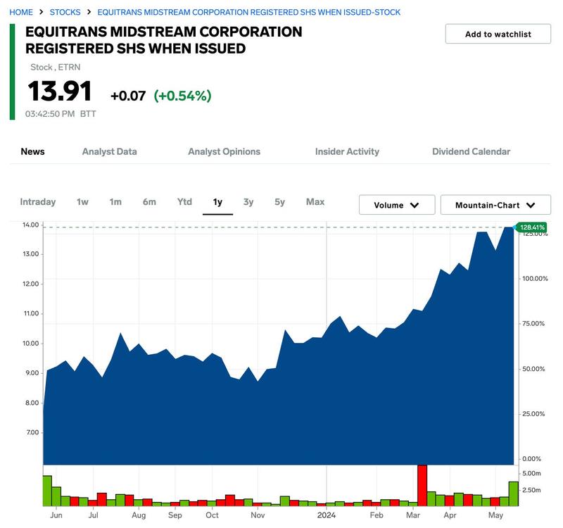
Task: Click the 50.00% percentage axis label
Action: pyautogui.click(x=533, y=369)
